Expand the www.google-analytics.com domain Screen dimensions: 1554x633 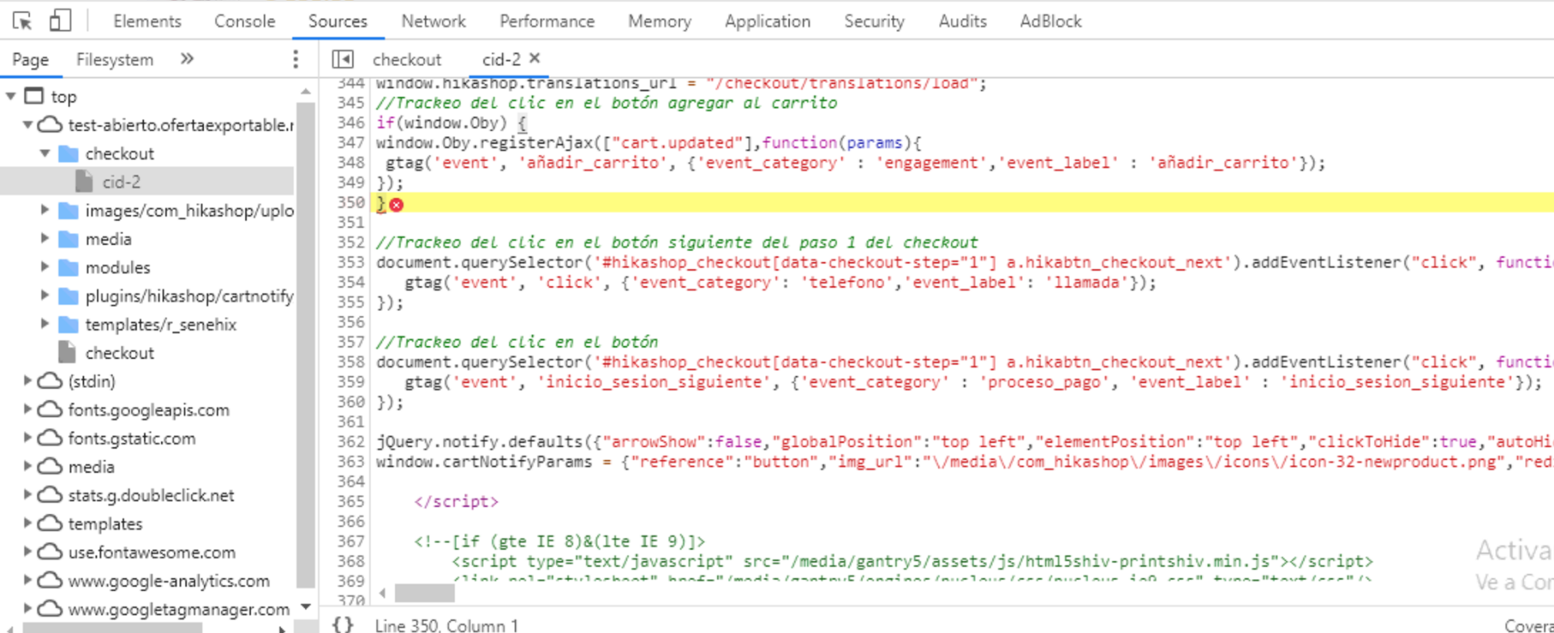pyautogui.click(x=28, y=580)
